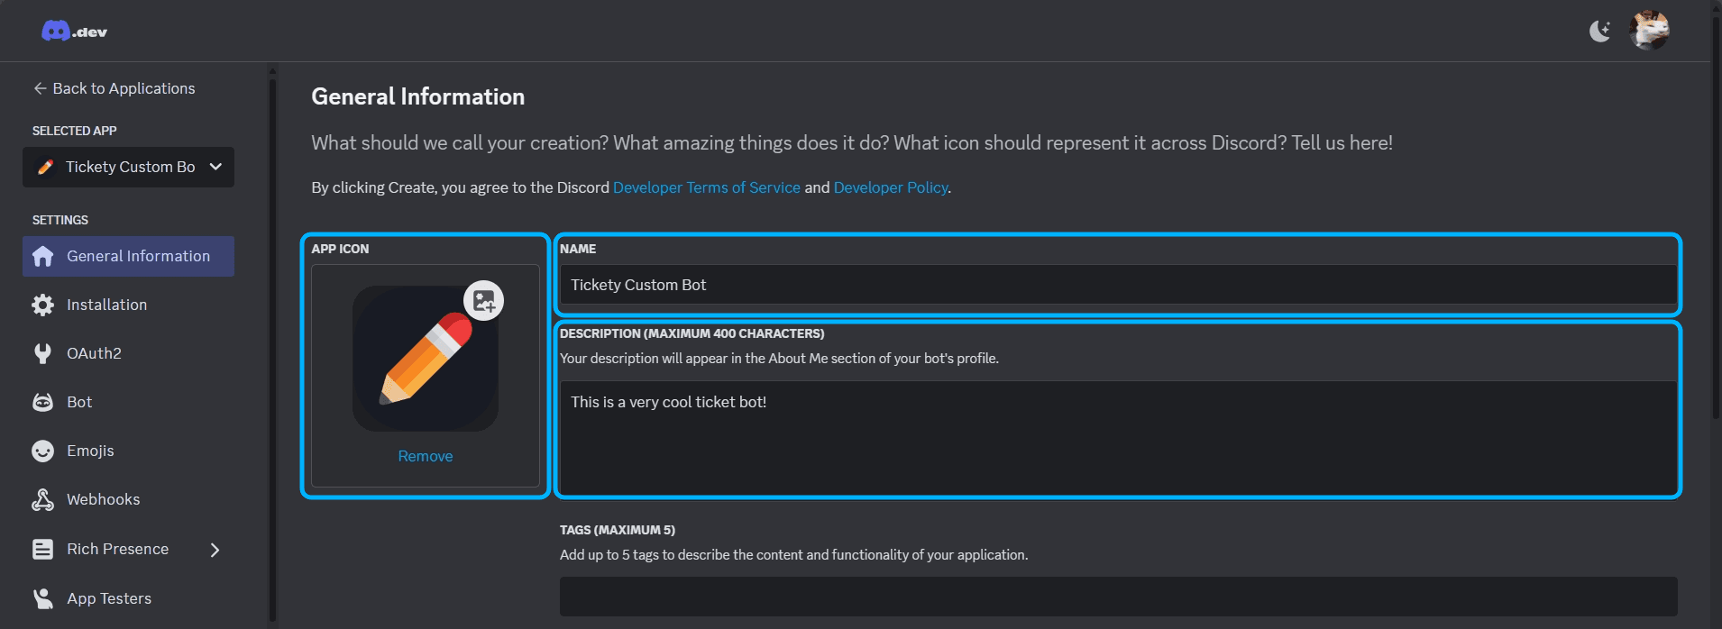
Task: Expand the Rich Presence section
Action: point(215,549)
